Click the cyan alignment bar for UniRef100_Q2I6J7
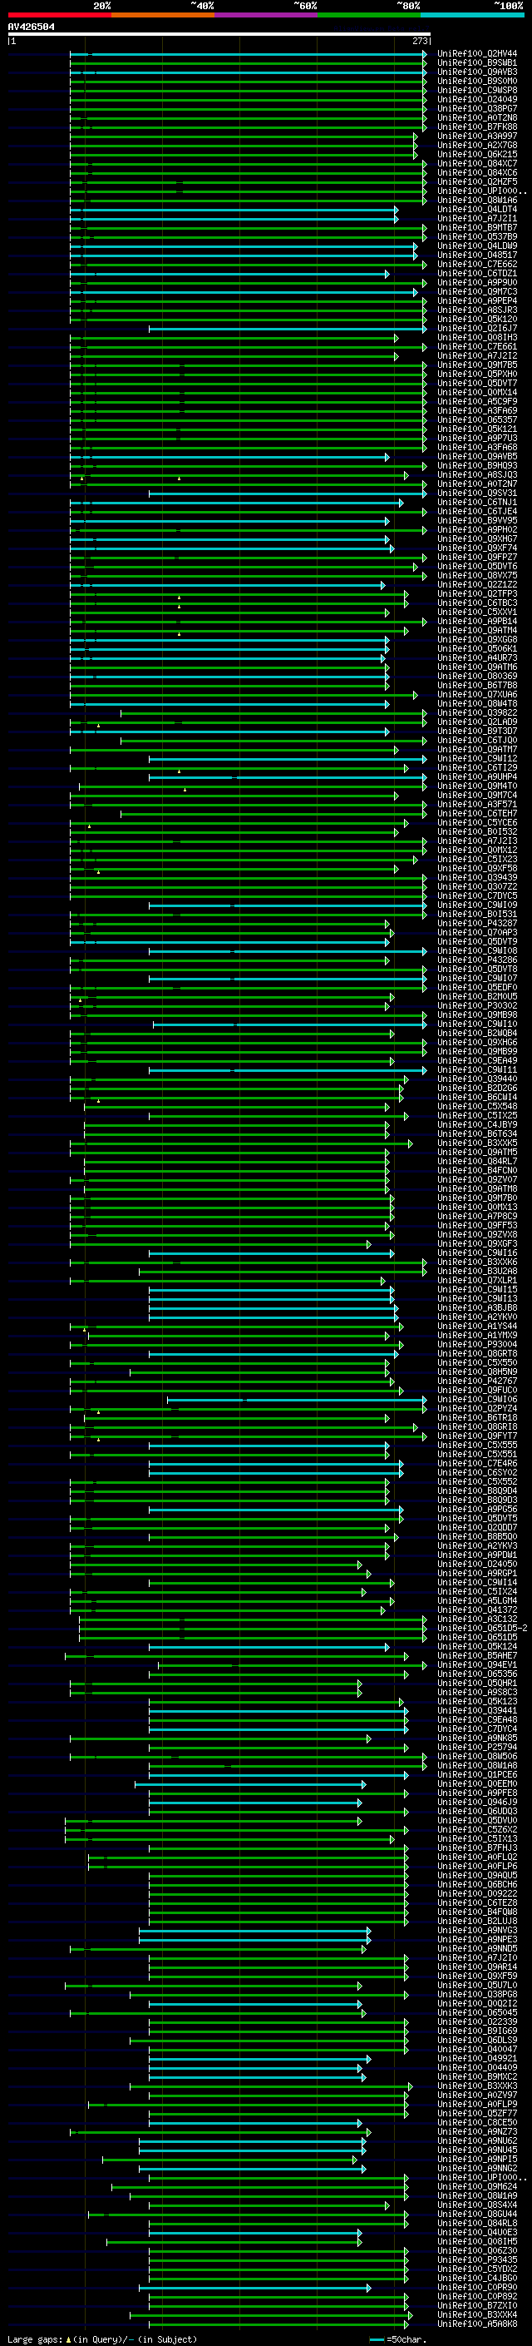532x2346 pixels. (x=288, y=329)
